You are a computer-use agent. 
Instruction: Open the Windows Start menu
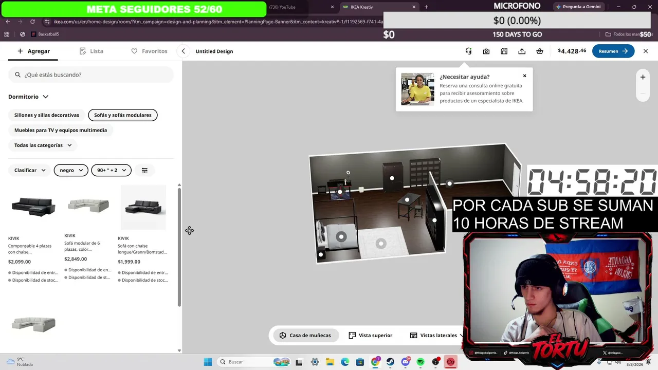coord(208,362)
